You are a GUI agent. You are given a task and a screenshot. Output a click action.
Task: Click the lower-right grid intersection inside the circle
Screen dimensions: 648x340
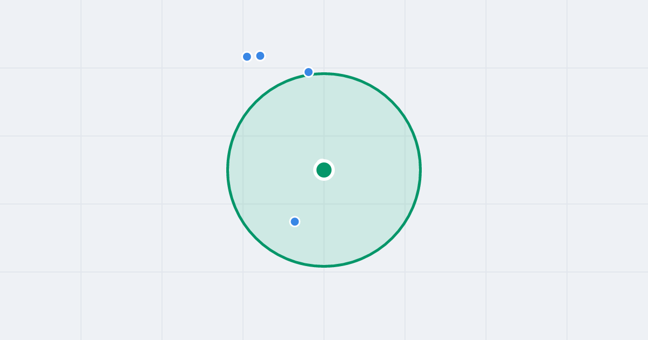pos(405,204)
